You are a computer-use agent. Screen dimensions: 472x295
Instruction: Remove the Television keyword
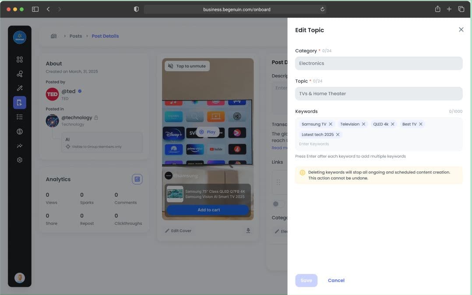[x=363, y=124]
